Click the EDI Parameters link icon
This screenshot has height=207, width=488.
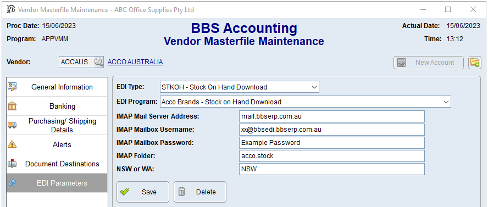12,183
